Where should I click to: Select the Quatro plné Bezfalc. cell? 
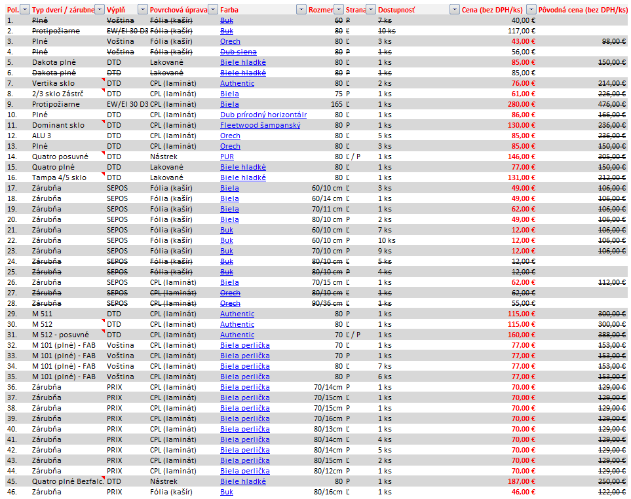point(67,481)
